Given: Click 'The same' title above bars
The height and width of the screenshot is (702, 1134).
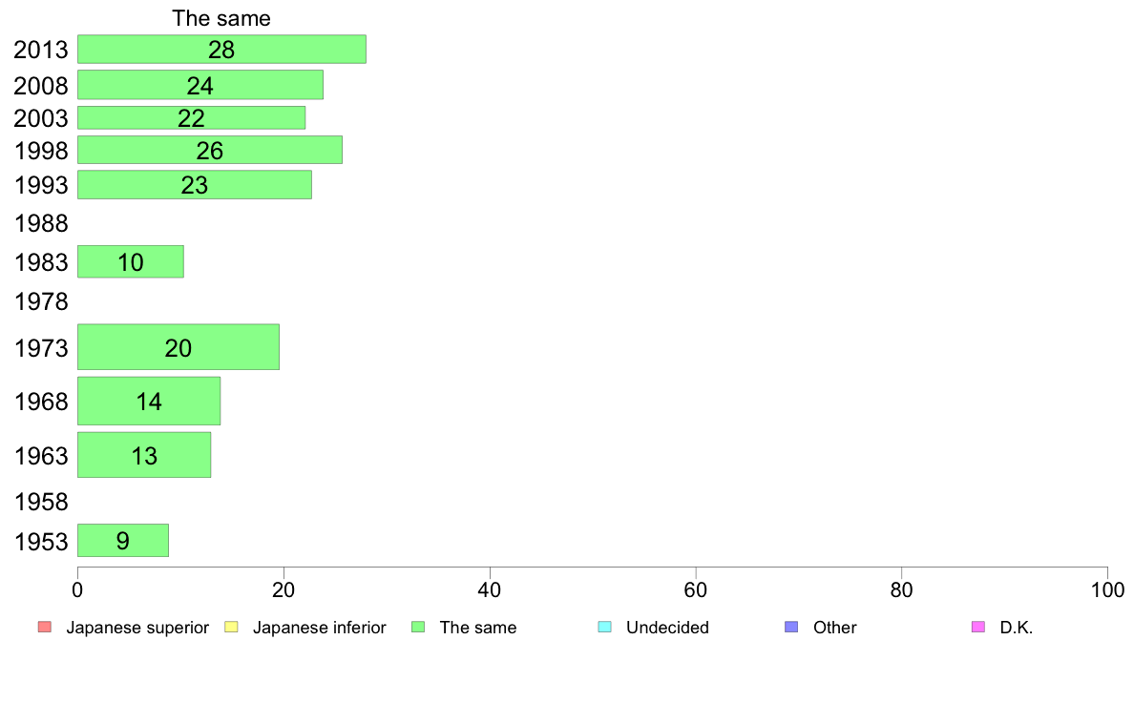Looking at the screenshot, I should [221, 18].
